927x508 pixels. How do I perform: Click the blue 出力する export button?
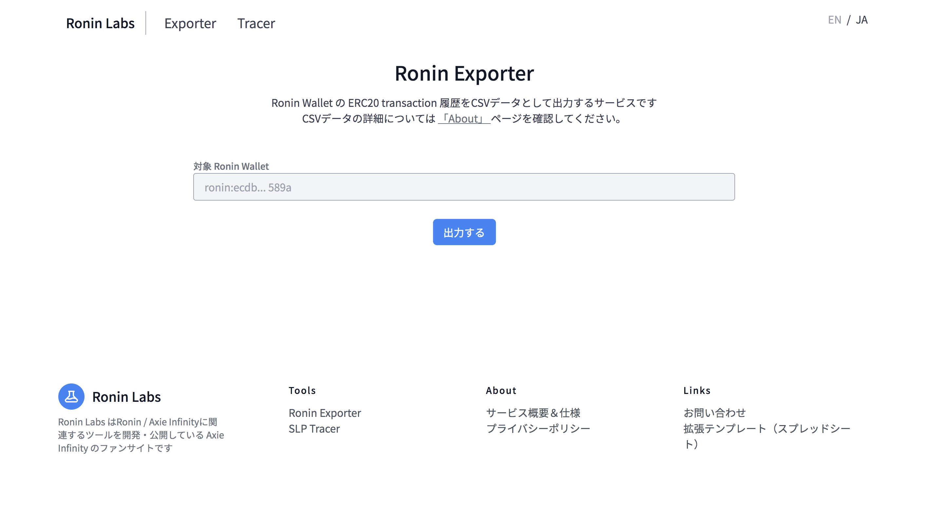click(464, 232)
